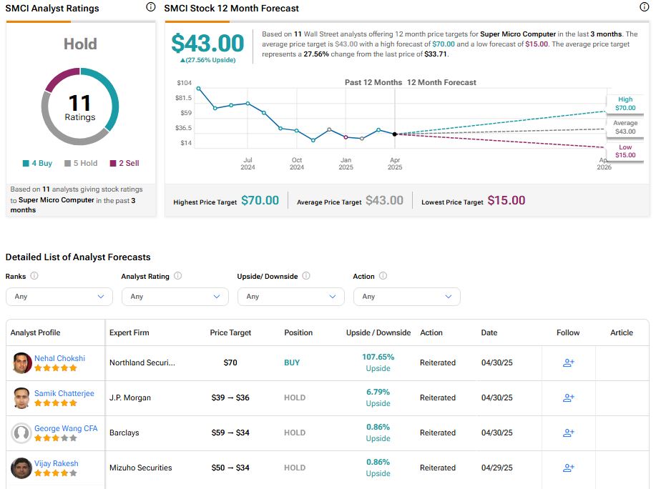The image size is (656, 489).
Task: Sort by Date column header
Action: coord(489,332)
